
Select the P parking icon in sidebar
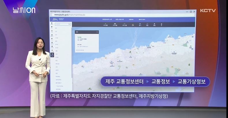click(52, 39)
